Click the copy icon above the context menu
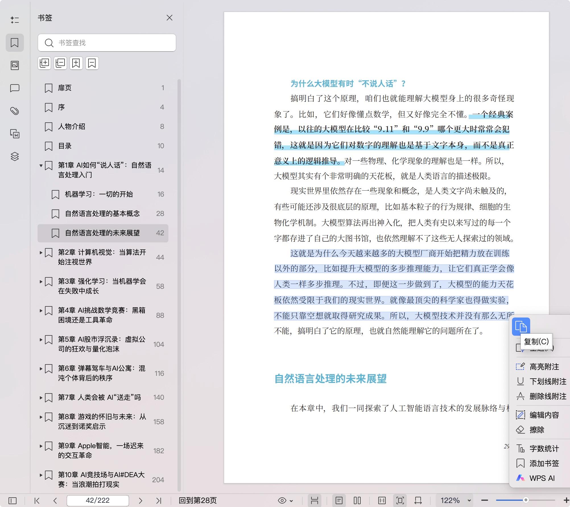The image size is (570, 507). 521,327
